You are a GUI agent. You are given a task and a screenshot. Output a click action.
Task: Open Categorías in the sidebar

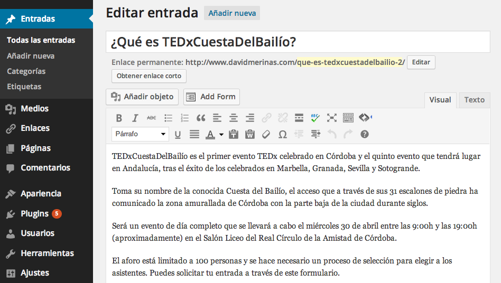[x=26, y=71]
